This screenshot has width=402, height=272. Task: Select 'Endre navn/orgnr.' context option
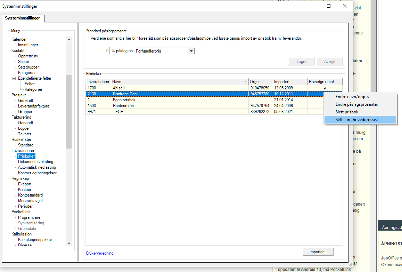(x=352, y=97)
